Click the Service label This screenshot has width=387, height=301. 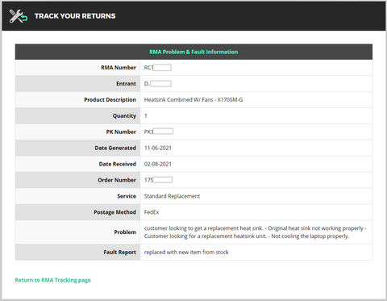tap(127, 196)
